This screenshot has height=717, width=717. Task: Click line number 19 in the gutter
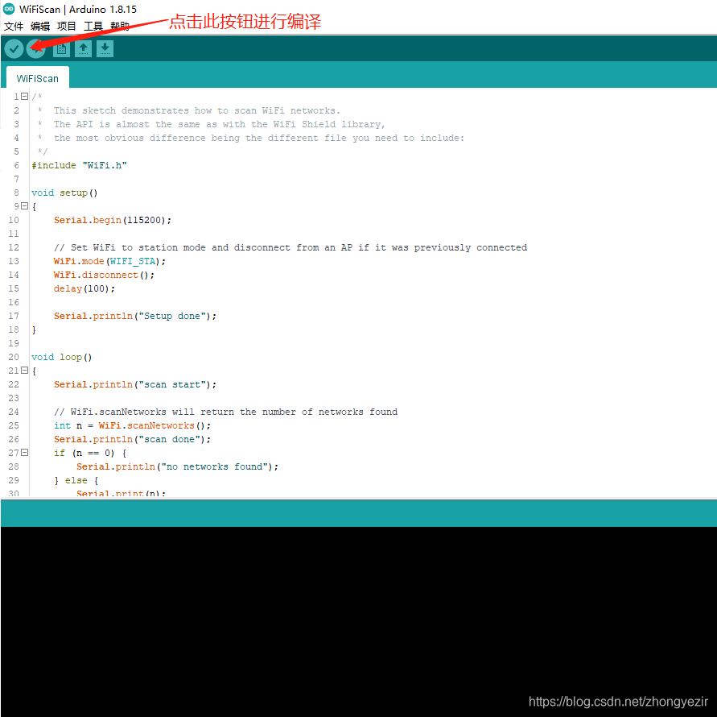(x=14, y=343)
